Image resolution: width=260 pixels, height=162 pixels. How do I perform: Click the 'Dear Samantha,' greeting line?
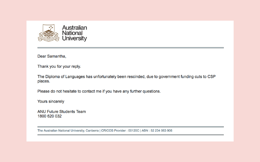52,56
